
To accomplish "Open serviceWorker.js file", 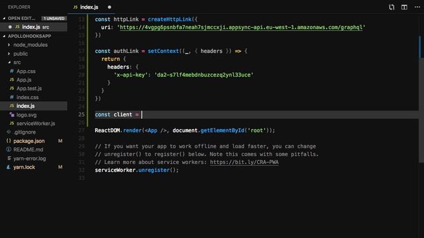I will (x=36, y=124).
